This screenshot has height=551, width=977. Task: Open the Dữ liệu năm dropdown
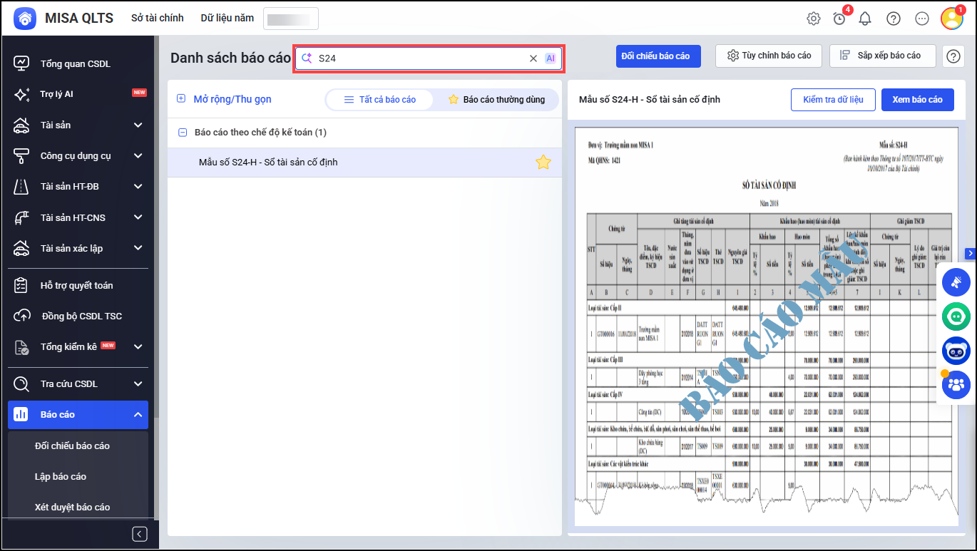(x=291, y=19)
